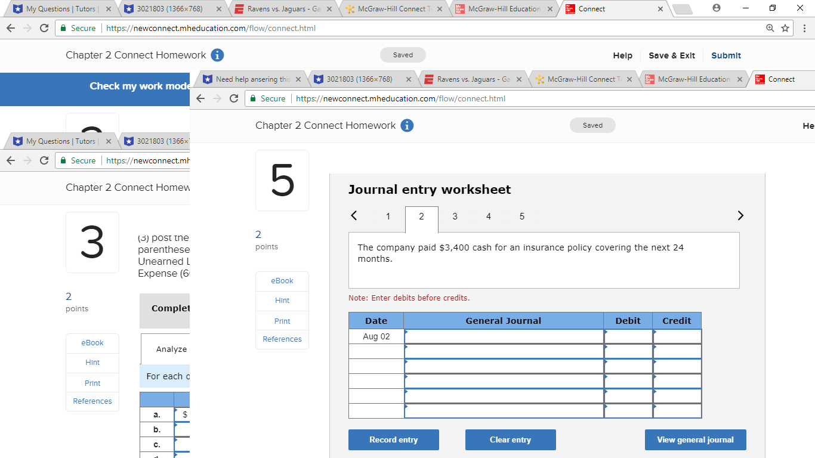
Task: Click the Record entry button
Action: (x=393, y=440)
